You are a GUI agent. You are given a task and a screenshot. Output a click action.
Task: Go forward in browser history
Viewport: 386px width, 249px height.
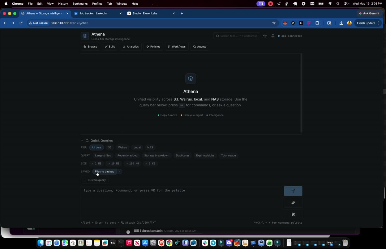(x=13, y=23)
